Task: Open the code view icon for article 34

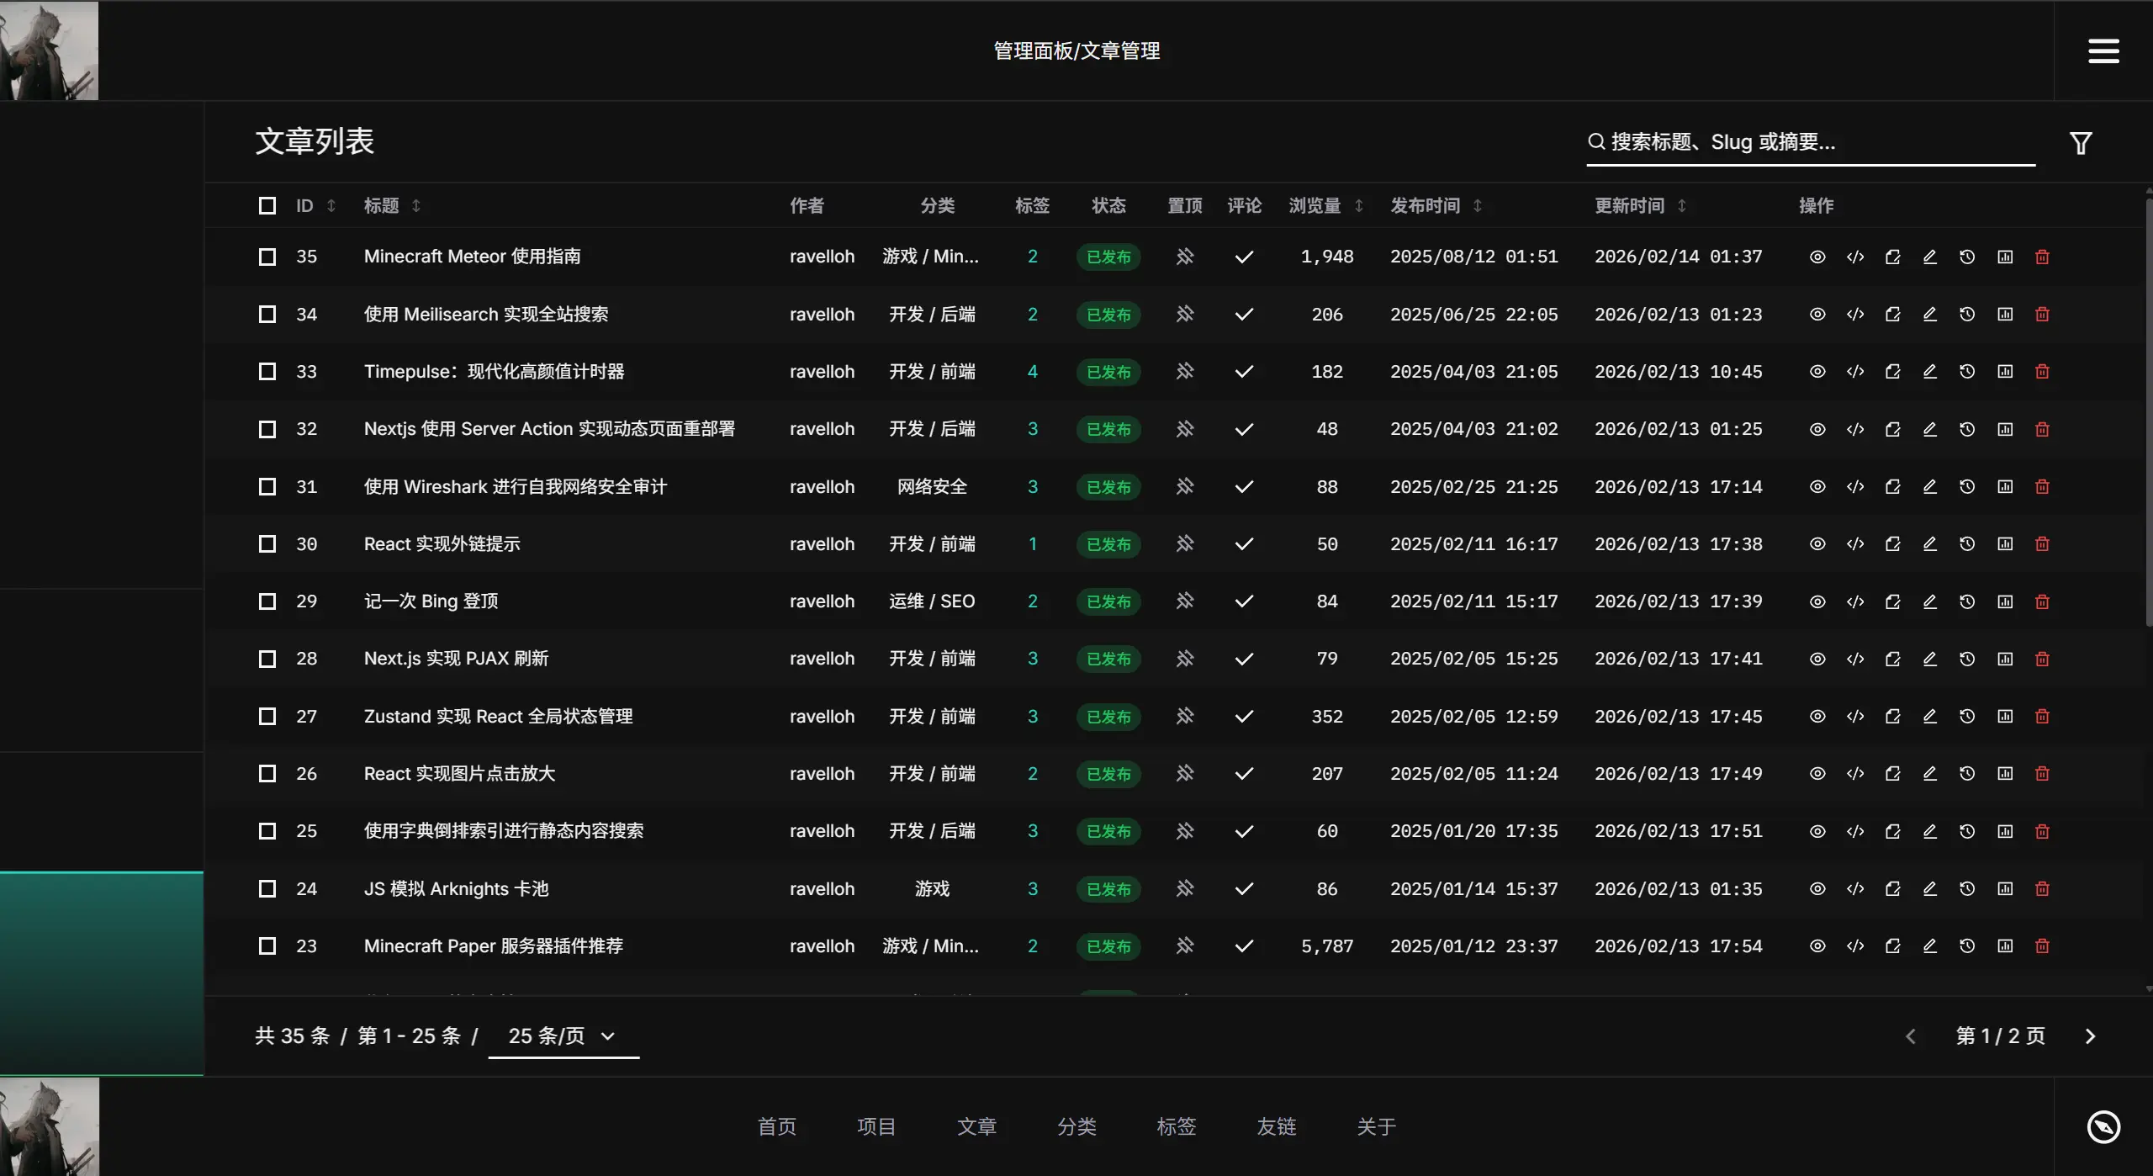Action: tap(1854, 314)
